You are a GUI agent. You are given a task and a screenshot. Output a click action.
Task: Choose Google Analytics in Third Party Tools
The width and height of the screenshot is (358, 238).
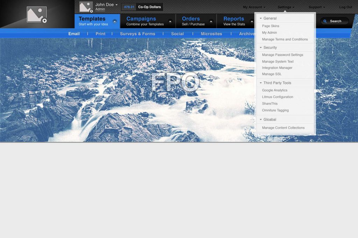pyautogui.click(x=274, y=90)
